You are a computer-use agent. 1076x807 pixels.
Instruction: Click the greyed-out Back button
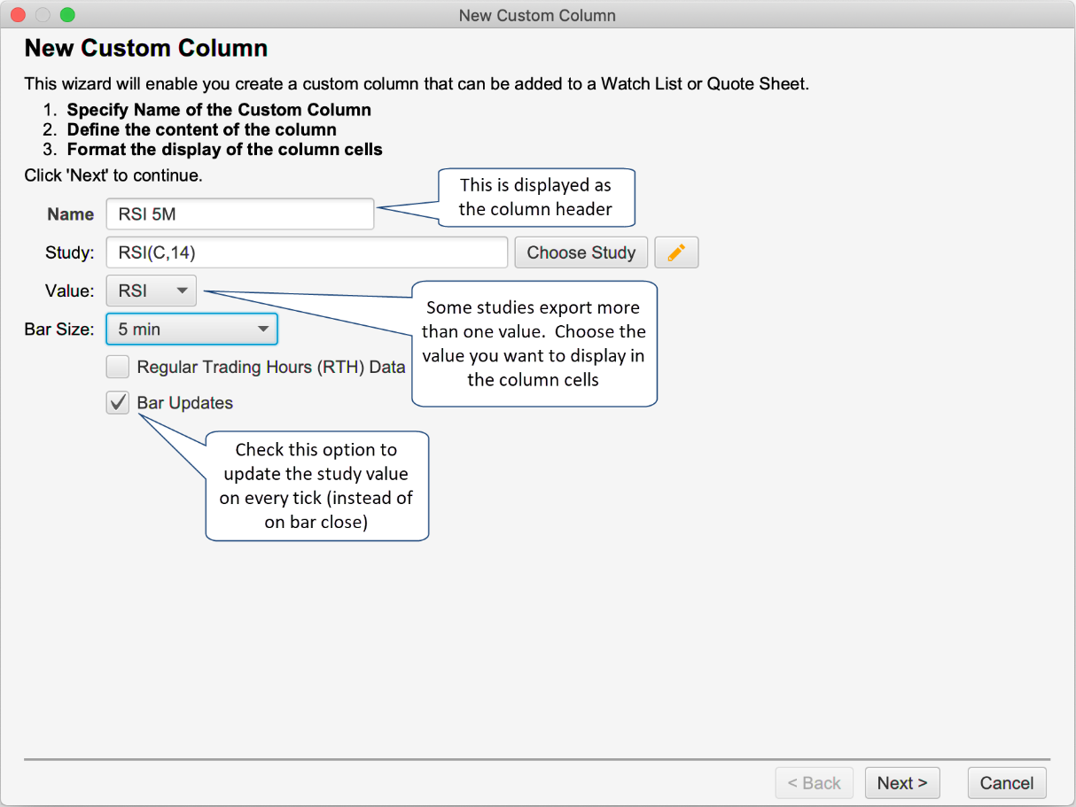pos(814,783)
